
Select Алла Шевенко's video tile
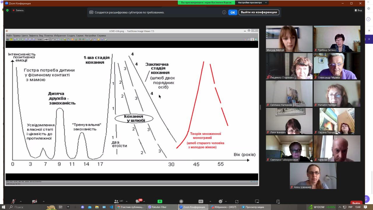[313, 176]
